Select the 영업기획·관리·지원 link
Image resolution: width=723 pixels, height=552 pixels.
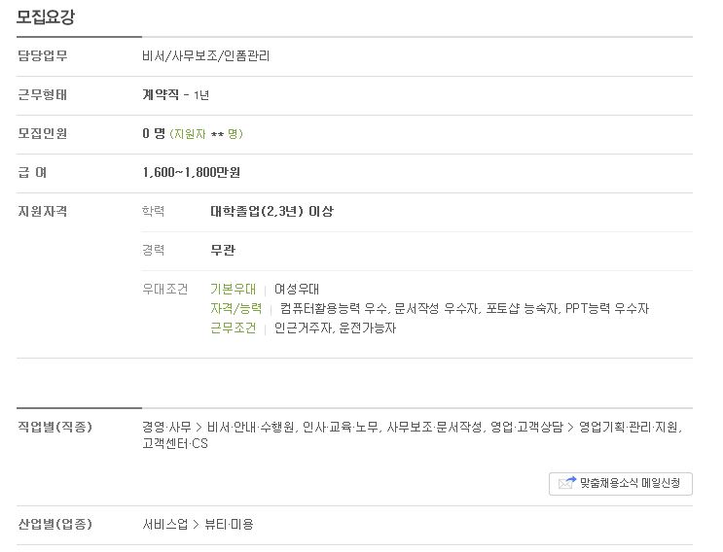(629, 428)
